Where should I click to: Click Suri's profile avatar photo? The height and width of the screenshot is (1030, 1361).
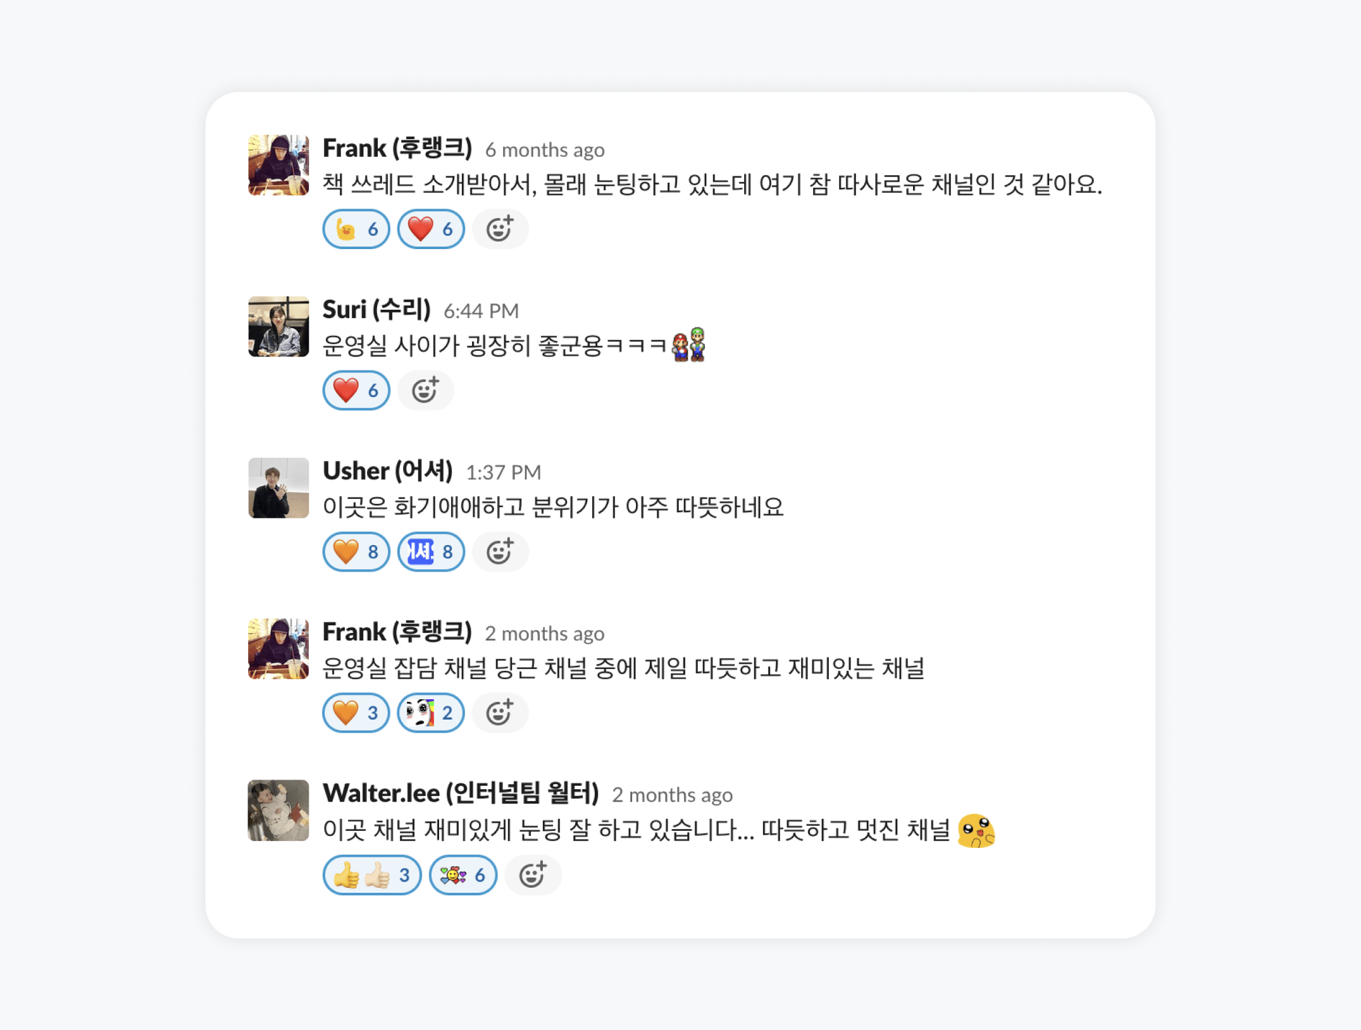click(x=278, y=327)
